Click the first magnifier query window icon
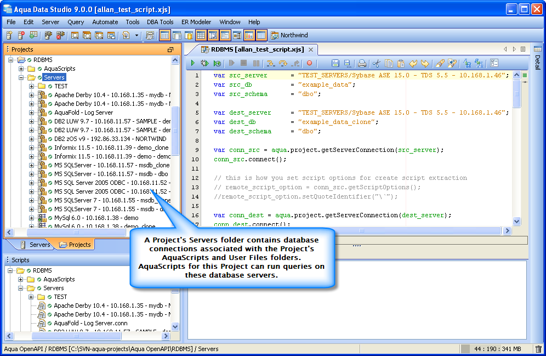 [75, 35]
